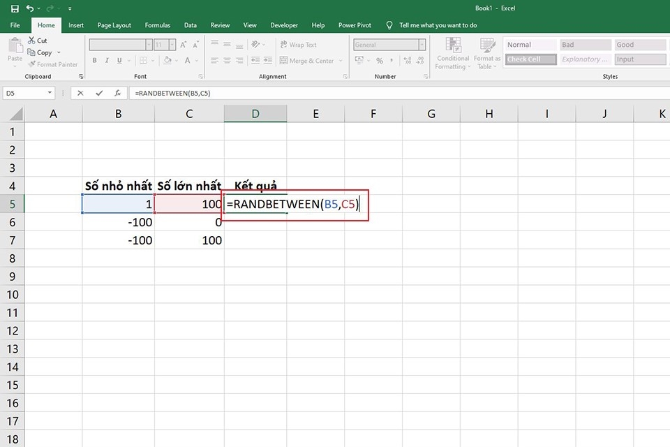
Task: Expand the font size dropdown
Action: tap(172, 45)
